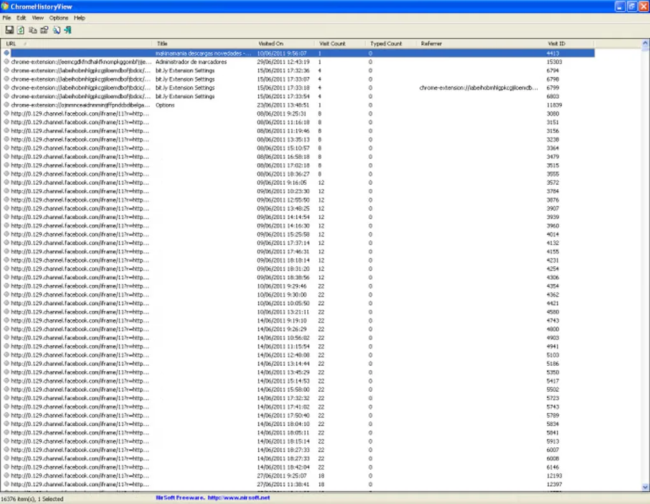Sort by the URL column header

click(x=76, y=43)
